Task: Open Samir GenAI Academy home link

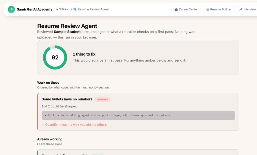Action: click(35, 9)
